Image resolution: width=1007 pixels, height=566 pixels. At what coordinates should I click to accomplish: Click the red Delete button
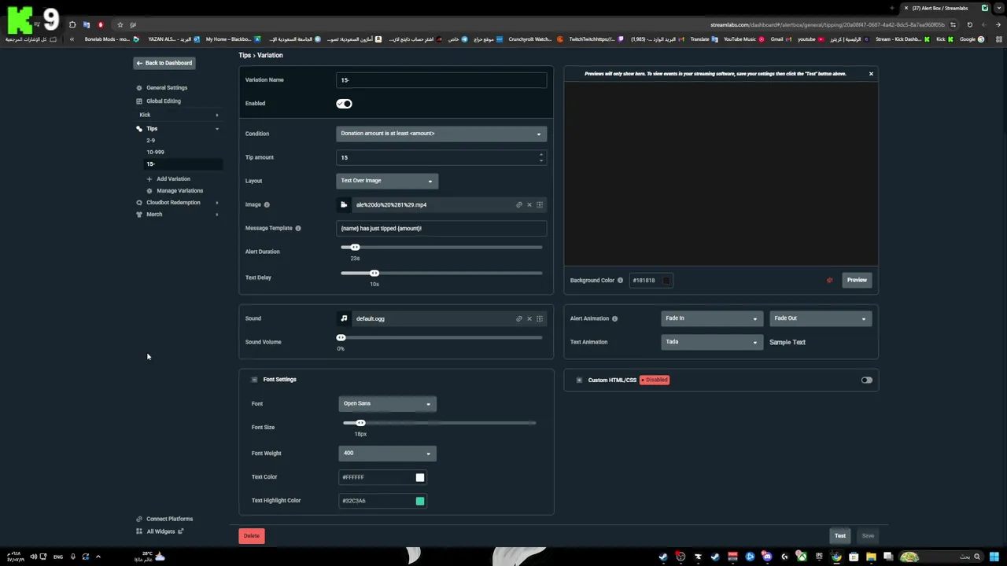(252, 536)
